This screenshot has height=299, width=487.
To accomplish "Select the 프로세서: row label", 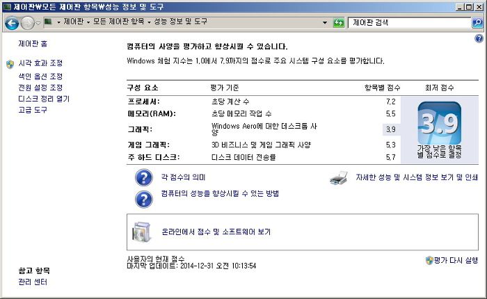I will [144, 102].
